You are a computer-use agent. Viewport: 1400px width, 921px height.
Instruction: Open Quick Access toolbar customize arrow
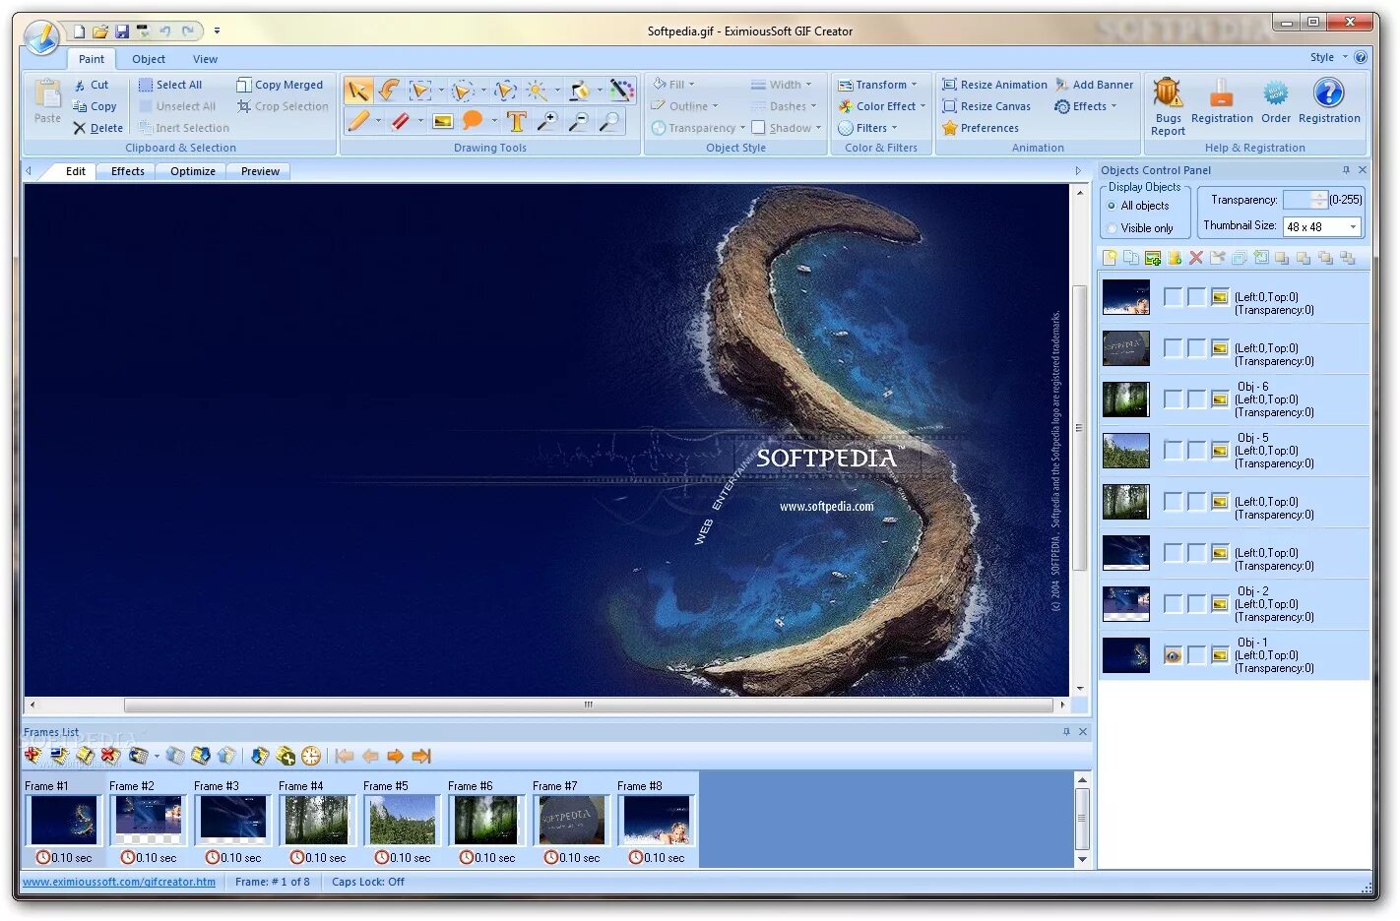coord(217,31)
